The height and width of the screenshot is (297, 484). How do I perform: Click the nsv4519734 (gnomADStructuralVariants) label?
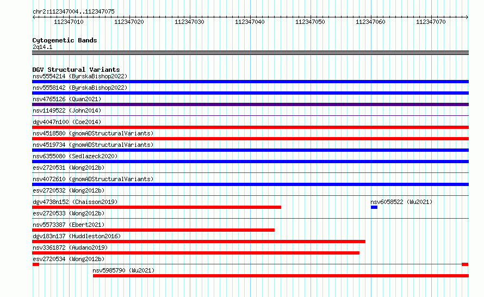93,145
